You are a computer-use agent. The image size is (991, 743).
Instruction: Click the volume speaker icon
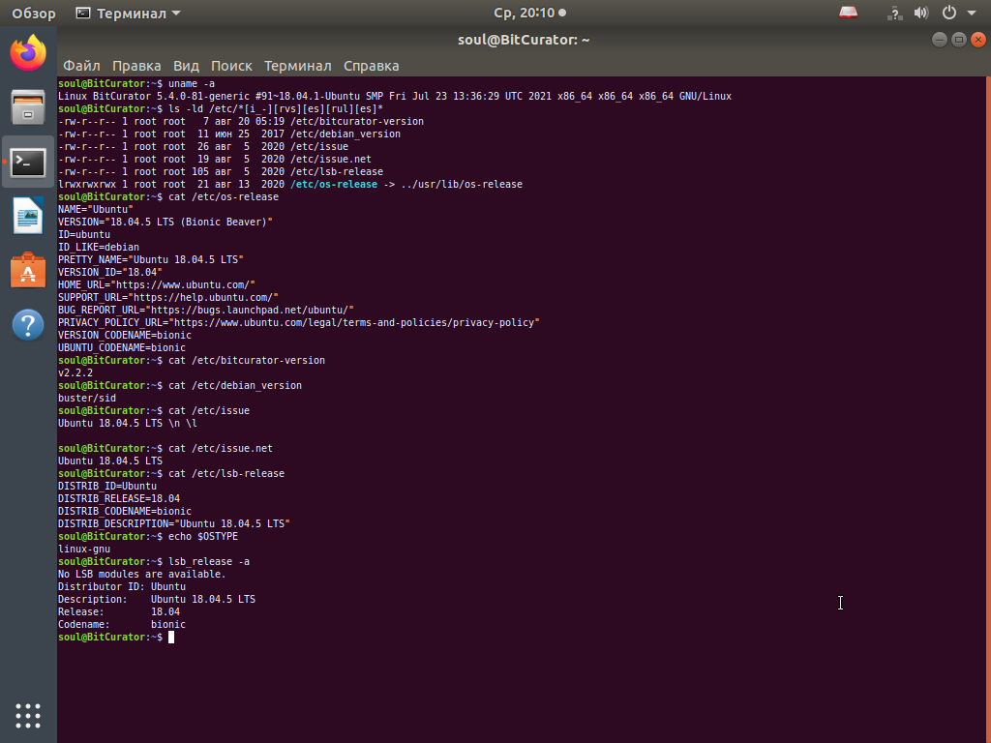(x=921, y=13)
